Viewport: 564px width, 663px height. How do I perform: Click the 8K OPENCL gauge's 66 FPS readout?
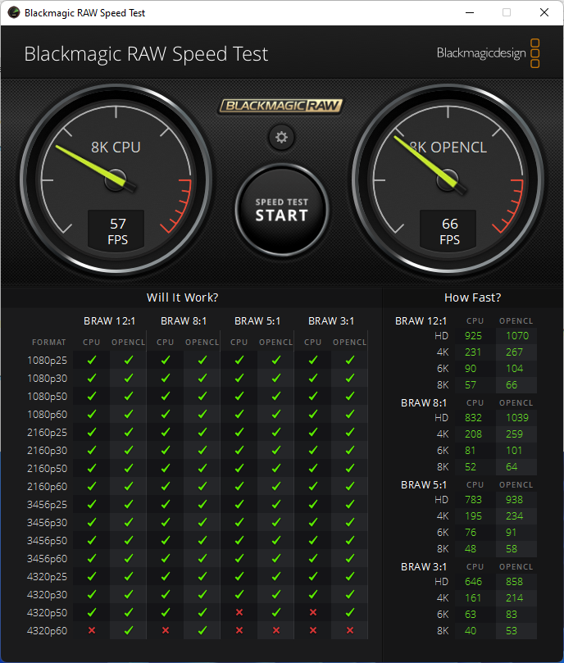coord(448,230)
